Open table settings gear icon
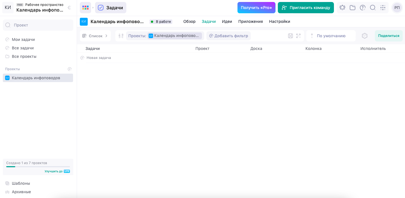The height and width of the screenshot is (198, 405). [365, 36]
